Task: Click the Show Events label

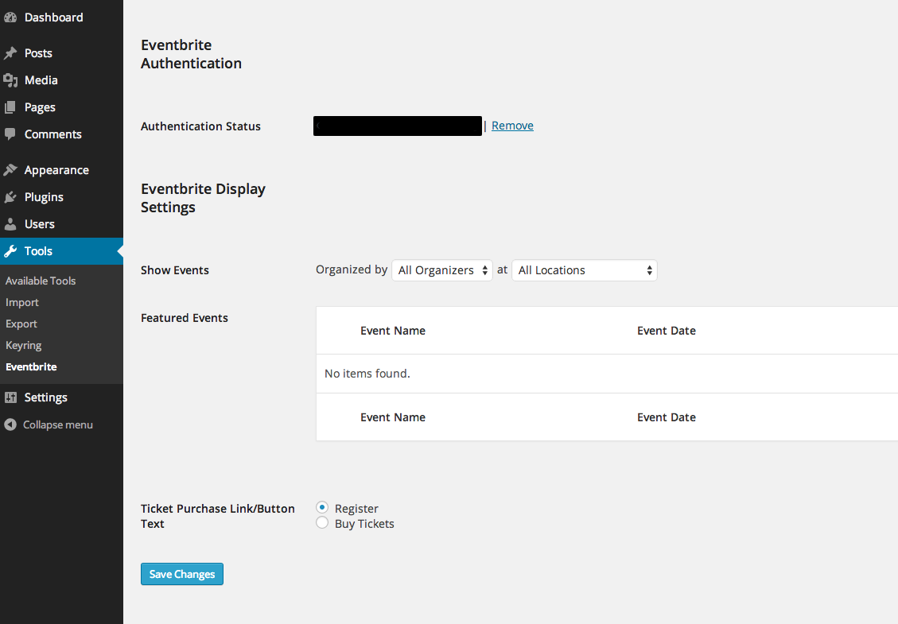Action: coord(175,270)
